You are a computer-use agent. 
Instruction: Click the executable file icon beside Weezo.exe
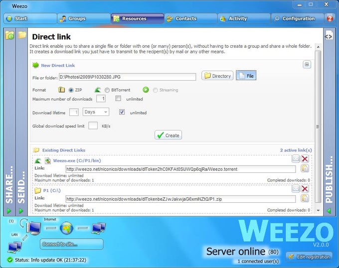pyautogui.click(x=47, y=161)
